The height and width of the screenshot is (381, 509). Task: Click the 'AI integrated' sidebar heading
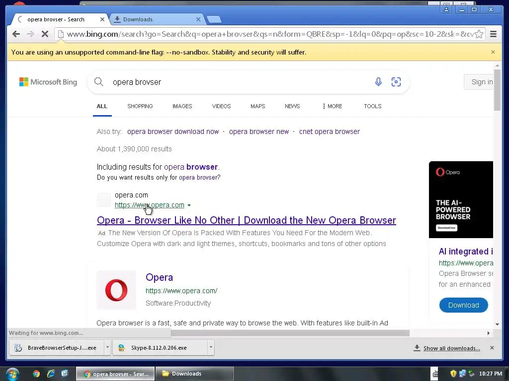(466, 252)
